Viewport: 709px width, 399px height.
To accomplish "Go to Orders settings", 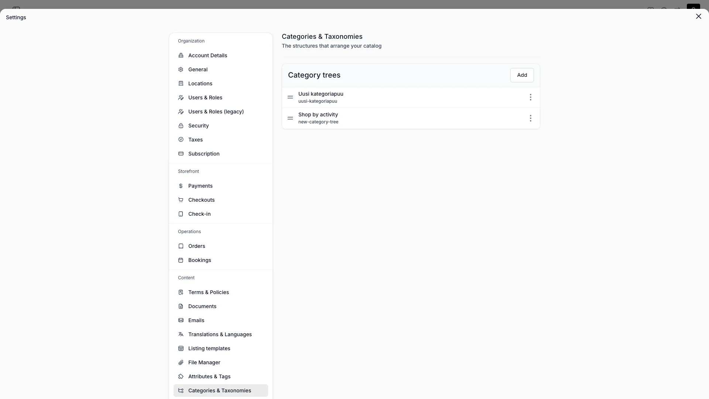I will click(221, 246).
